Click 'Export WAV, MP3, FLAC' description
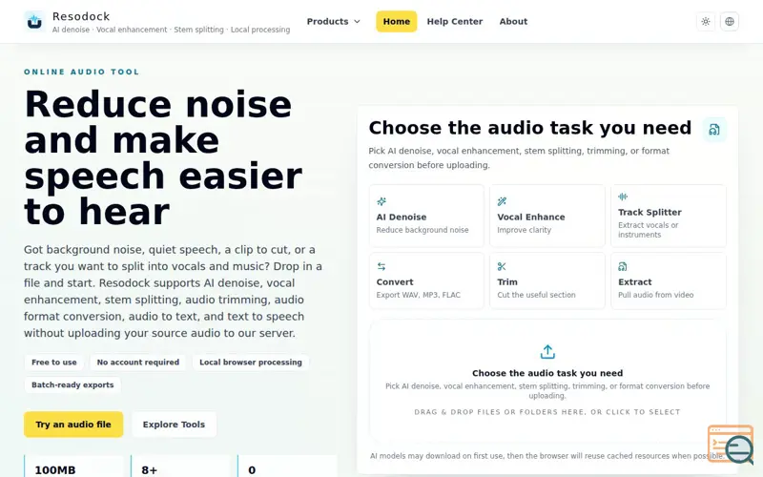 pyautogui.click(x=418, y=295)
